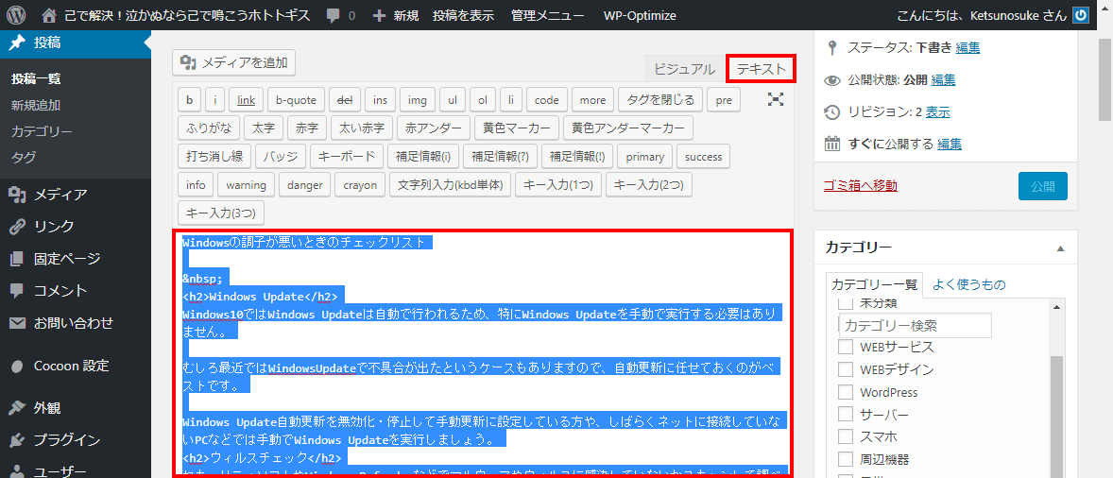Click the user power avatar icon
The height and width of the screenshot is (478, 1113).
tap(1080, 15)
